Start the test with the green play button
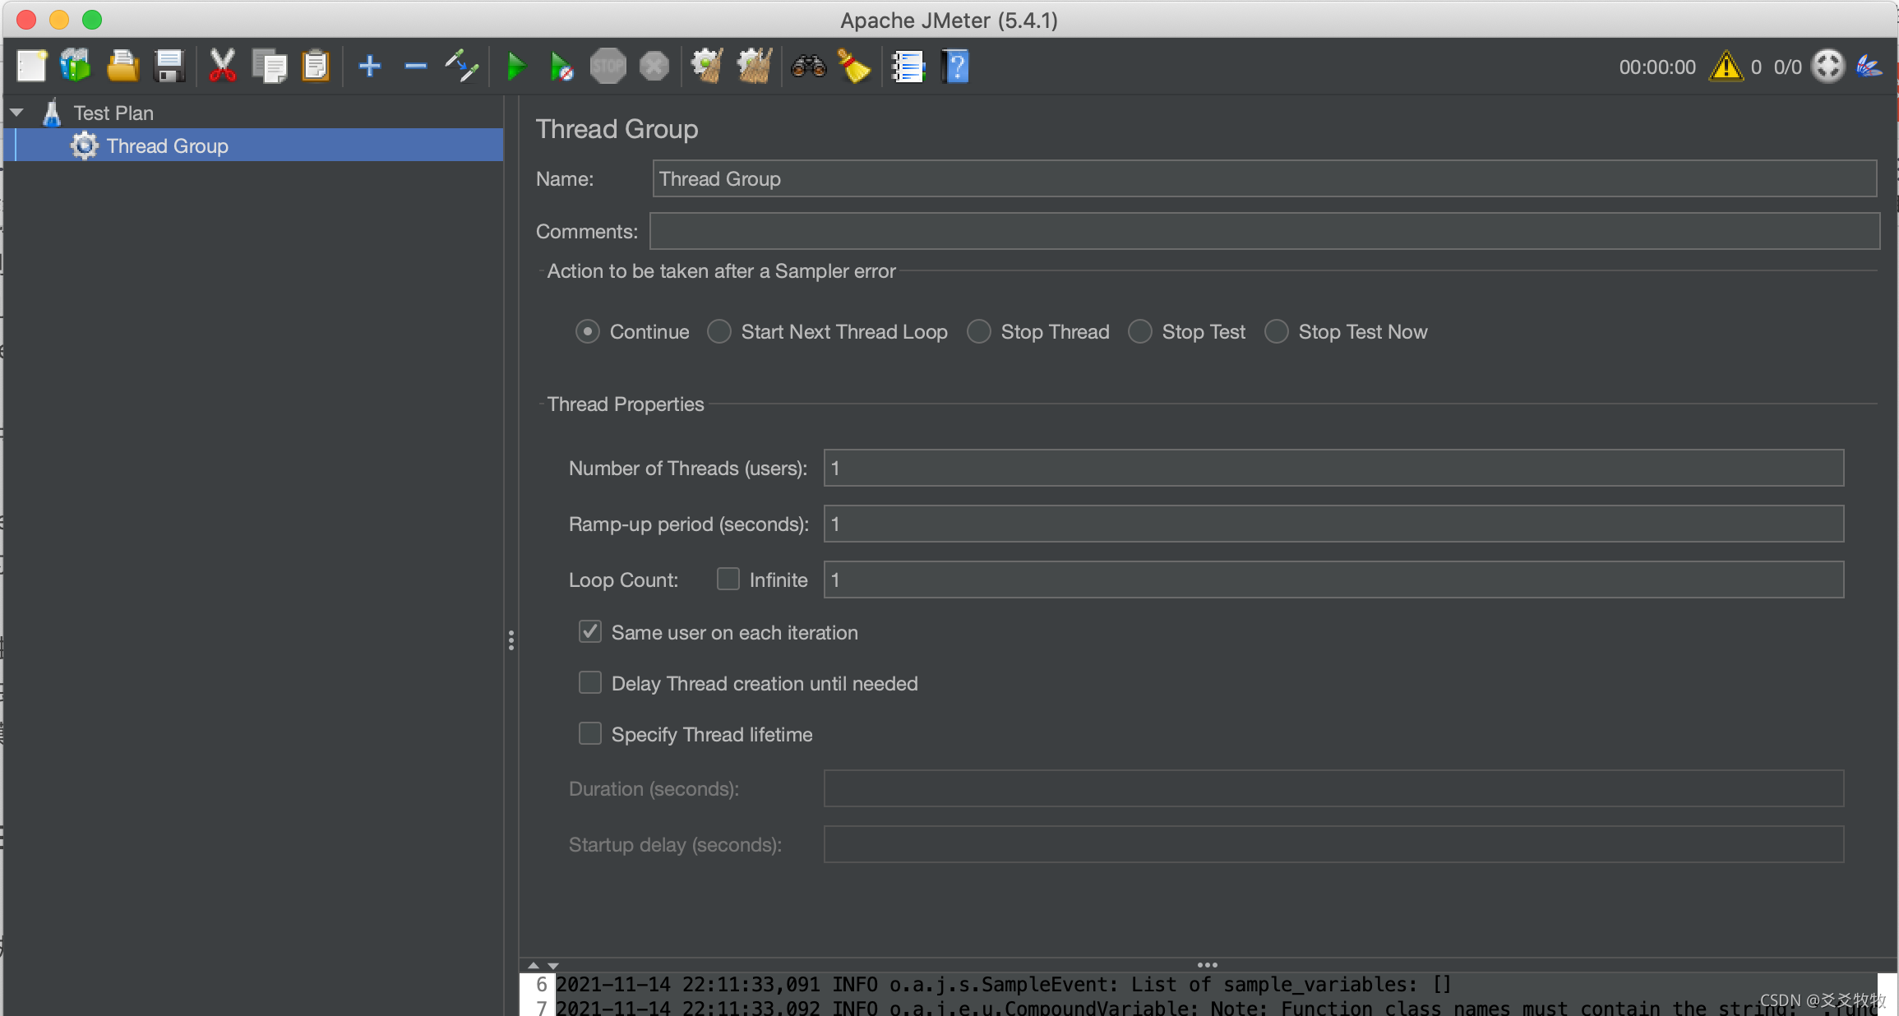Screen dimensions: 1899x1016 coord(516,67)
